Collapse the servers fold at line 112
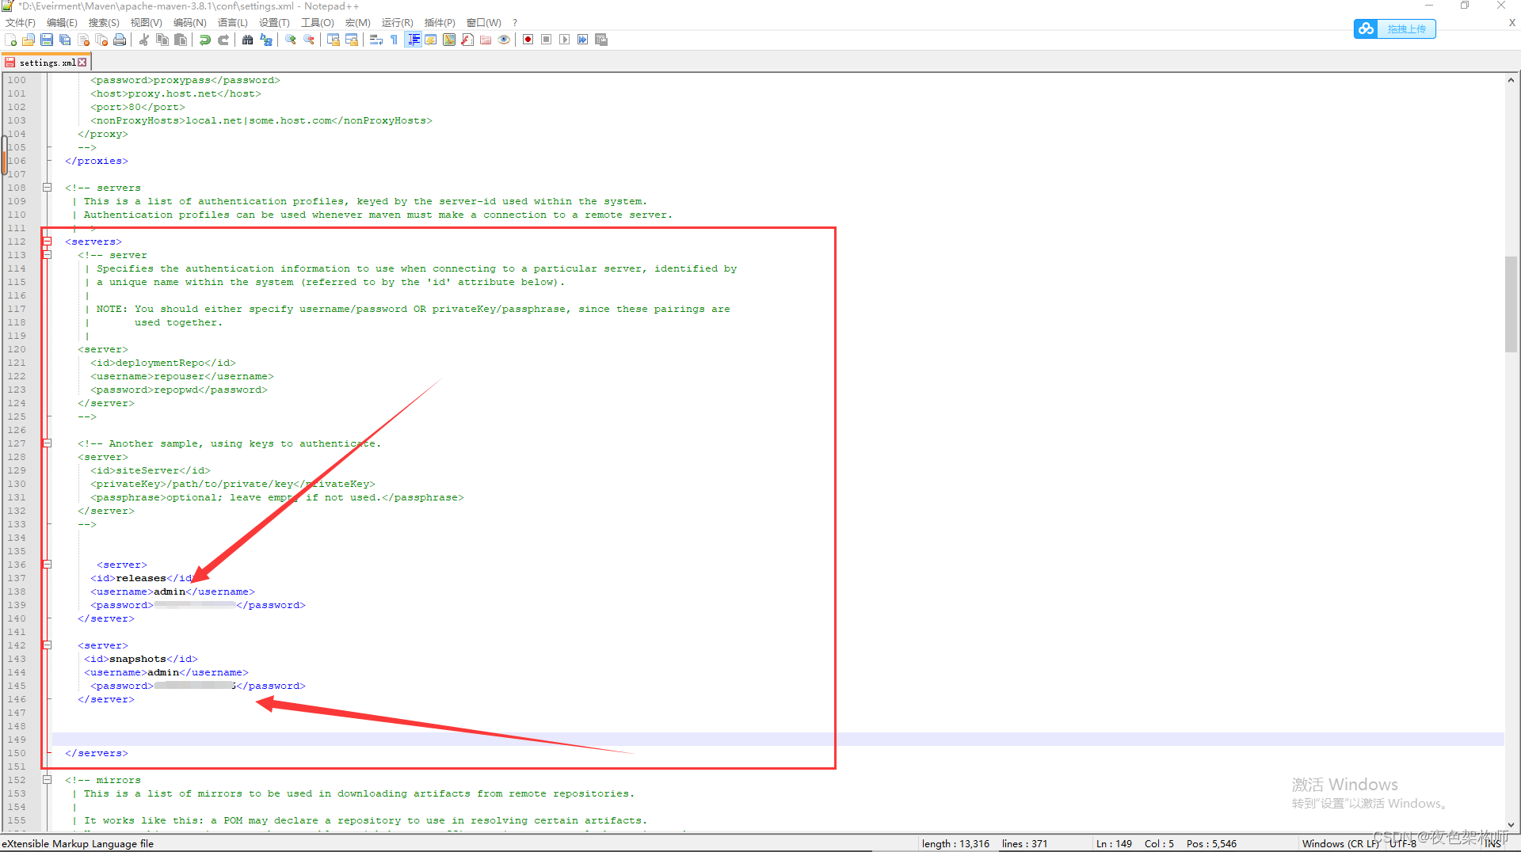Image resolution: width=1521 pixels, height=852 pixels. coord(47,242)
